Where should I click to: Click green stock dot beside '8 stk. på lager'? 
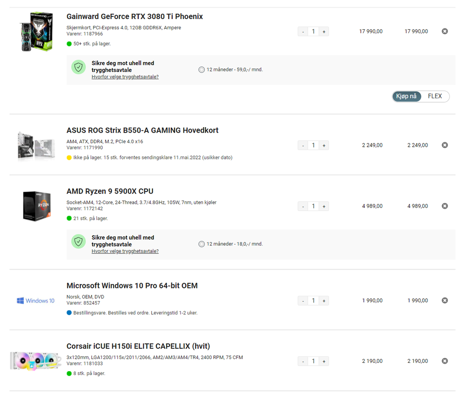pos(69,373)
